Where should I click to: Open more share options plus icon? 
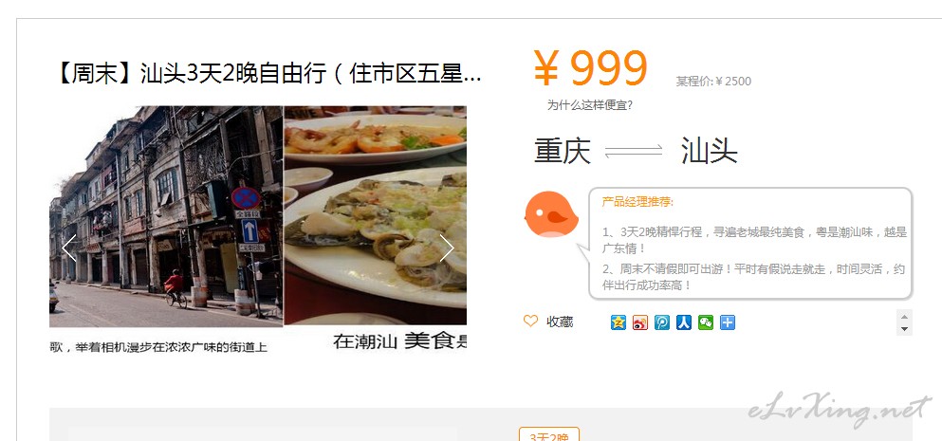(x=728, y=322)
